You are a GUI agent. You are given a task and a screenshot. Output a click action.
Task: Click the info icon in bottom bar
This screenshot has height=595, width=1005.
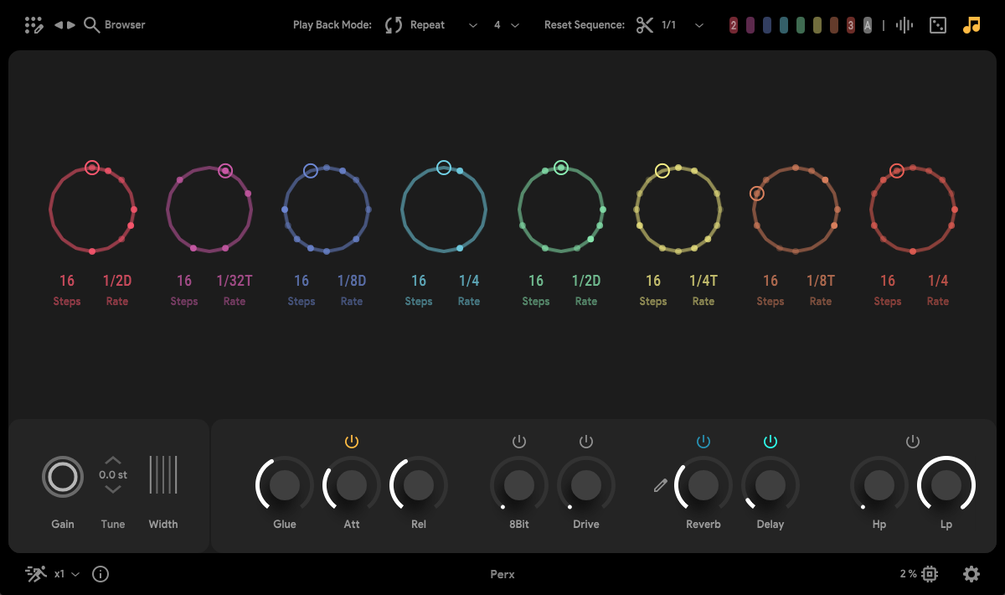(x=100, y=574)
